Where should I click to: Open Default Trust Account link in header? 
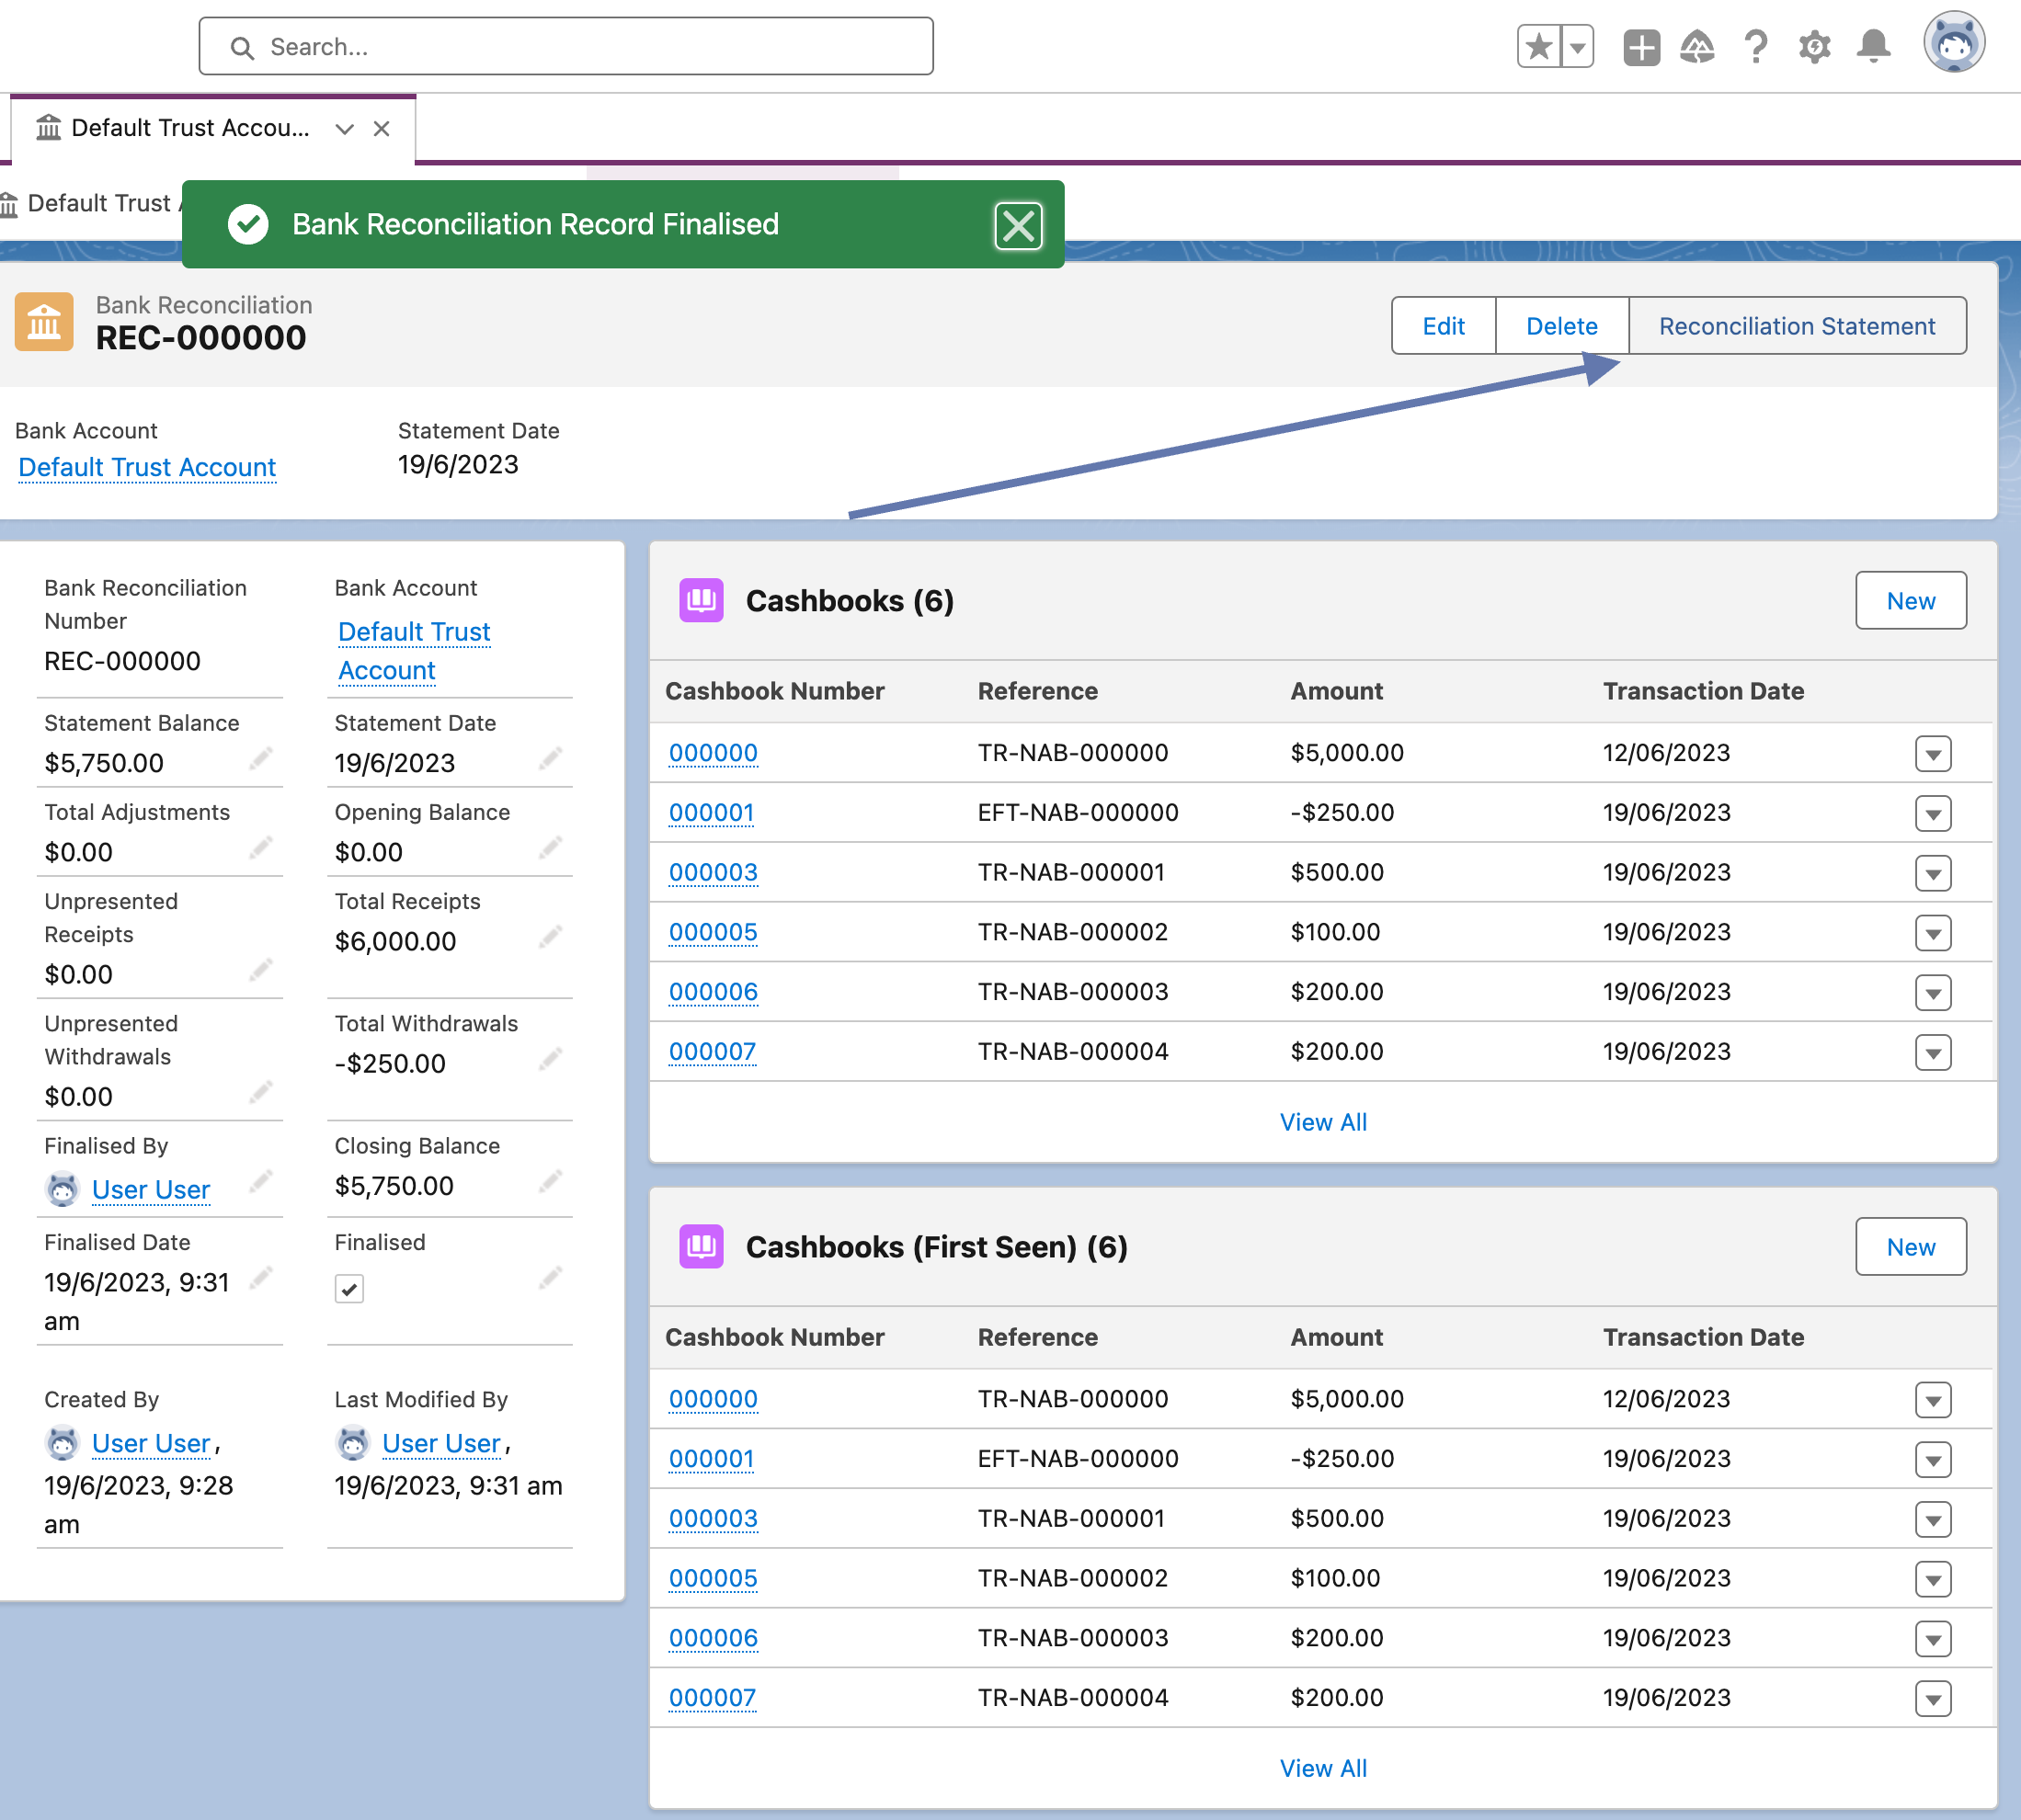(x=147, y=467)
